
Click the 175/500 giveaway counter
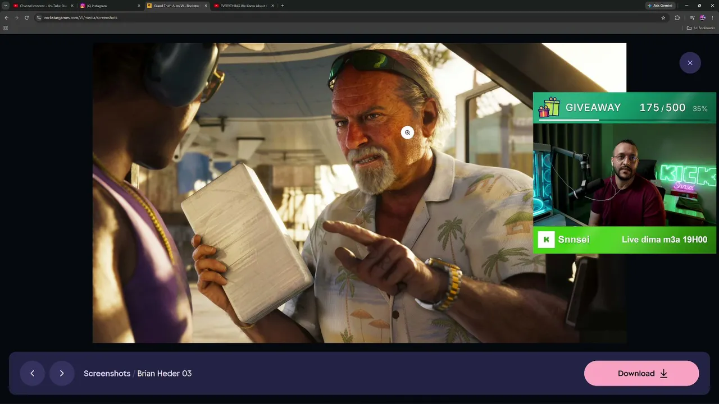point(662,108)
